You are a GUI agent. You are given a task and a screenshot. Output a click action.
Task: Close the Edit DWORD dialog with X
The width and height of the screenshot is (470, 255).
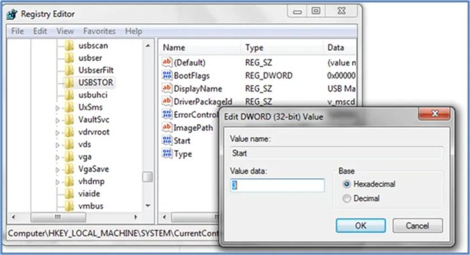click(x=434, y=114)
